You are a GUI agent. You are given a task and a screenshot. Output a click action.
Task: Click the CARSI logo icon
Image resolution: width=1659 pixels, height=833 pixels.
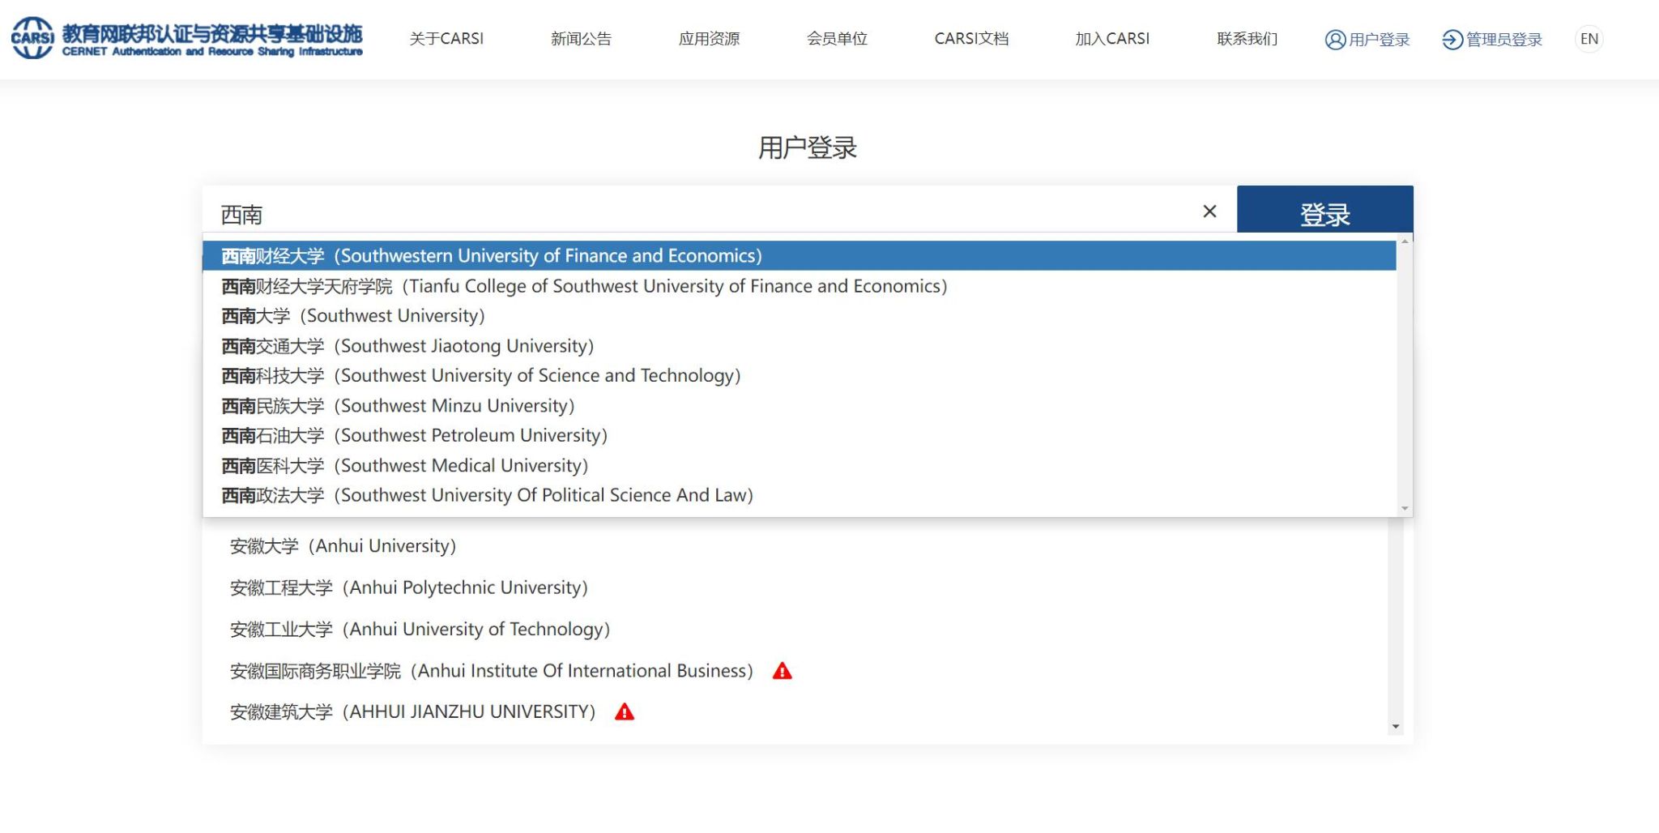32,38
